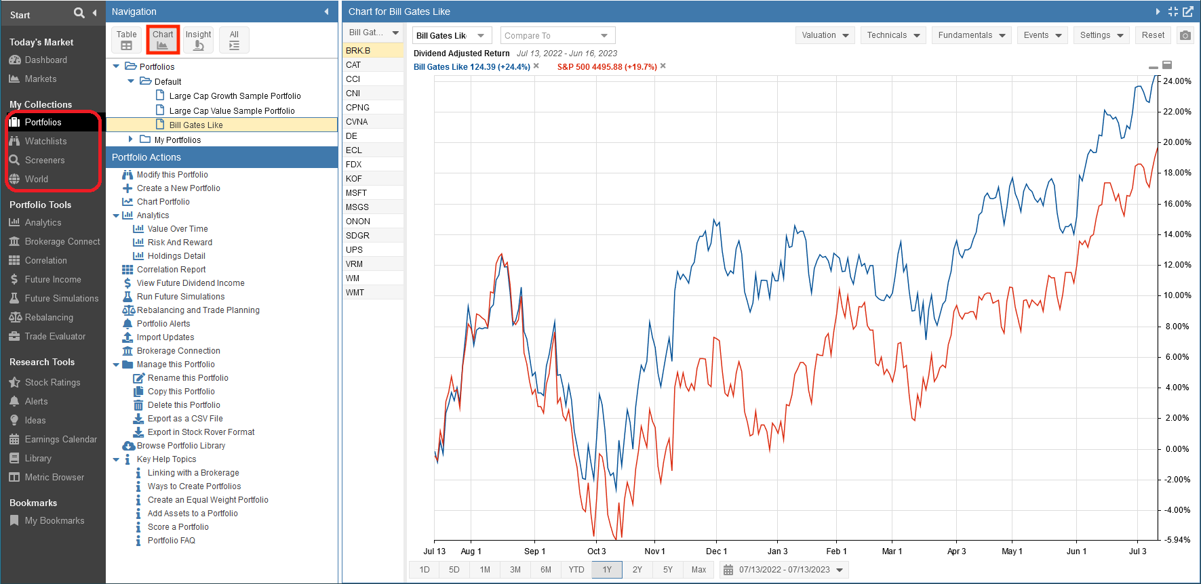Click Export as a CSV File

(185, 419)
